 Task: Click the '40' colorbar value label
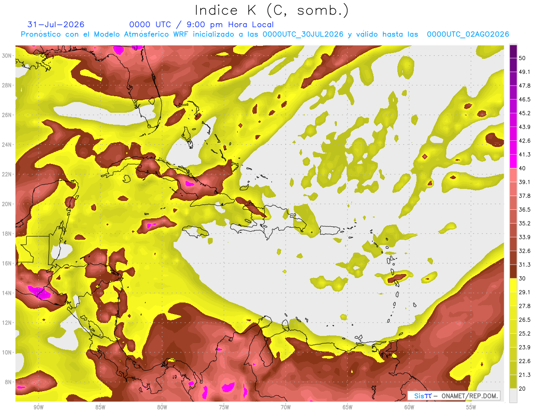click(523, 168)
